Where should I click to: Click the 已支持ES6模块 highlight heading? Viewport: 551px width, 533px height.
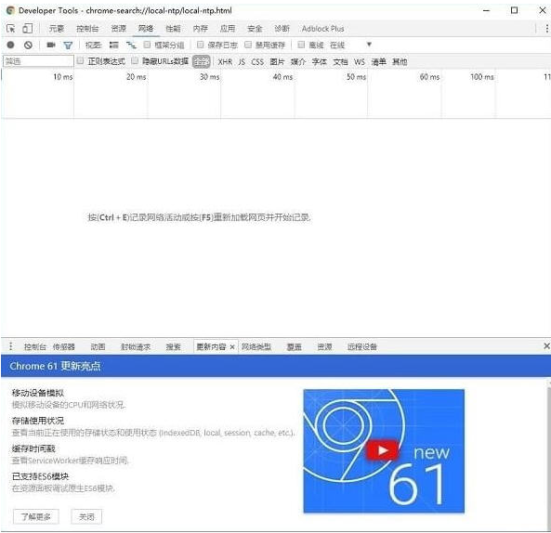pyautogui.click(x=40, y=476)
